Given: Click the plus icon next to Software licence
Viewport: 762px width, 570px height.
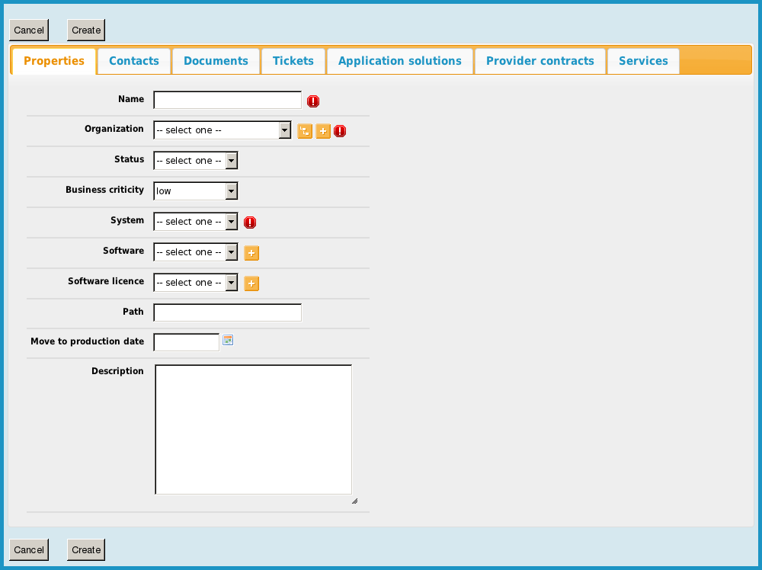Looking at the screenshot, I should point(251,283).
